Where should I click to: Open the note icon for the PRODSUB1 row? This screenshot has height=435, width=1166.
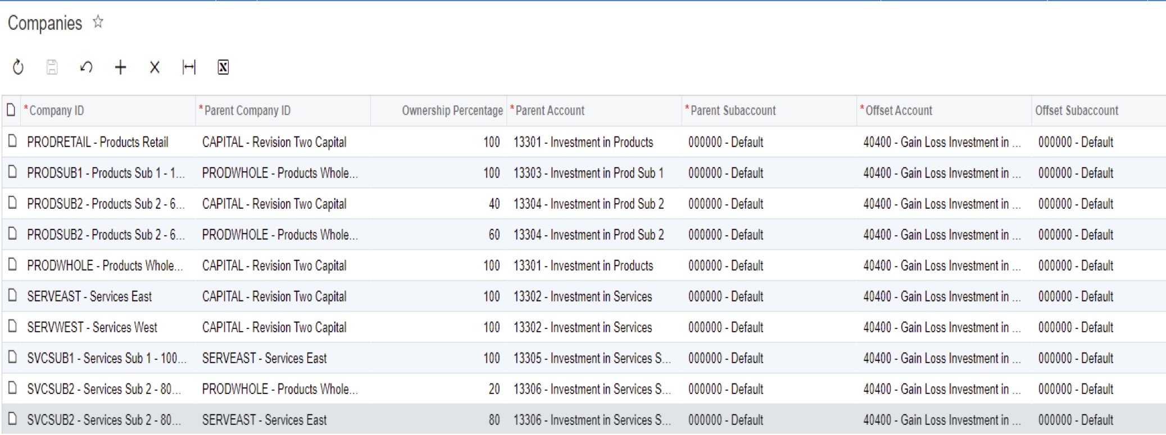click(12, 172)
